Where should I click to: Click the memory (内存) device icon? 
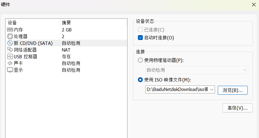point(10,30)
